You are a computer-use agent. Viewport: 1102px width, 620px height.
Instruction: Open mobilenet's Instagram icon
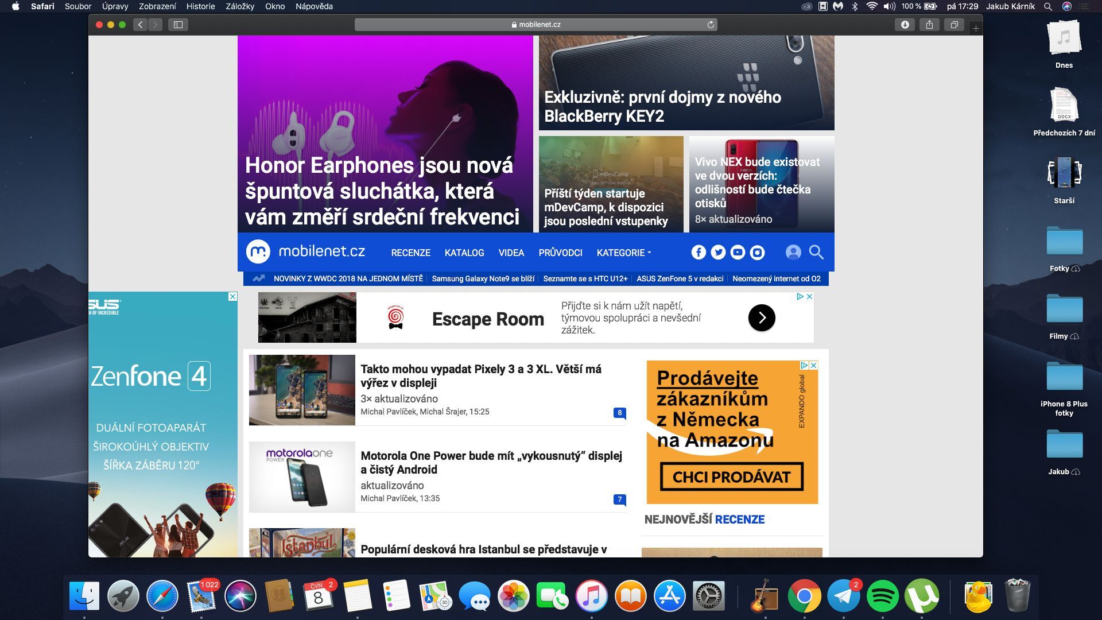click(757, 251)
